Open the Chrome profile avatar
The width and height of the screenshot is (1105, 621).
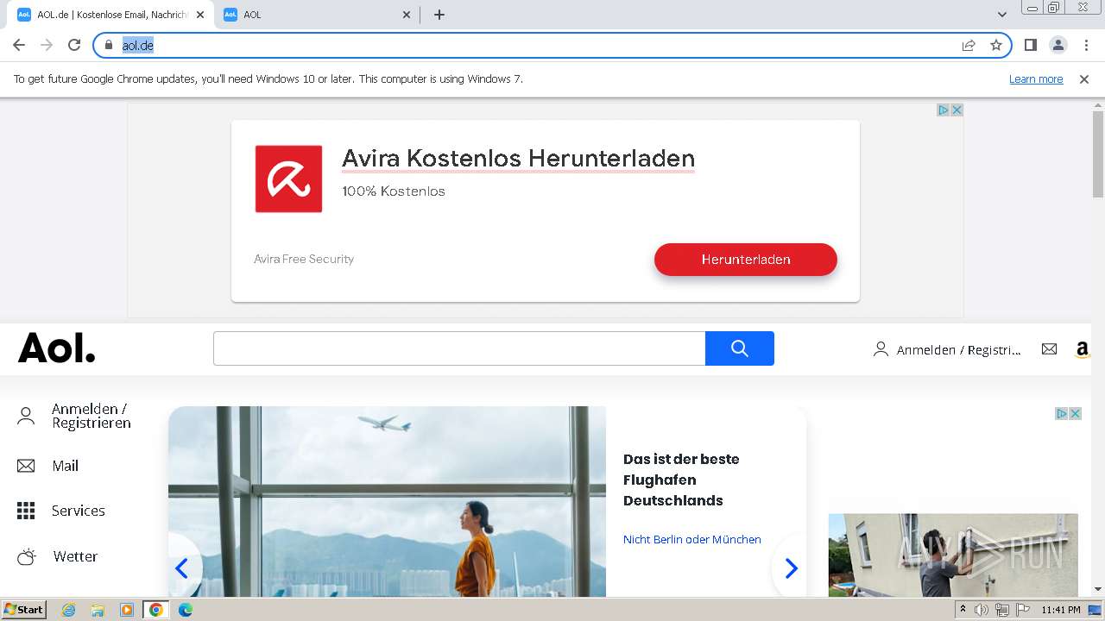tap(1058, 45)
